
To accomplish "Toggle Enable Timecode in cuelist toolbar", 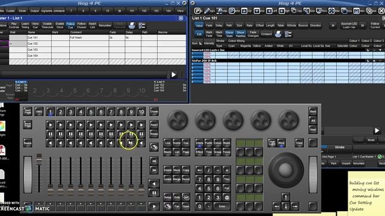I will (x=48, y=25).
